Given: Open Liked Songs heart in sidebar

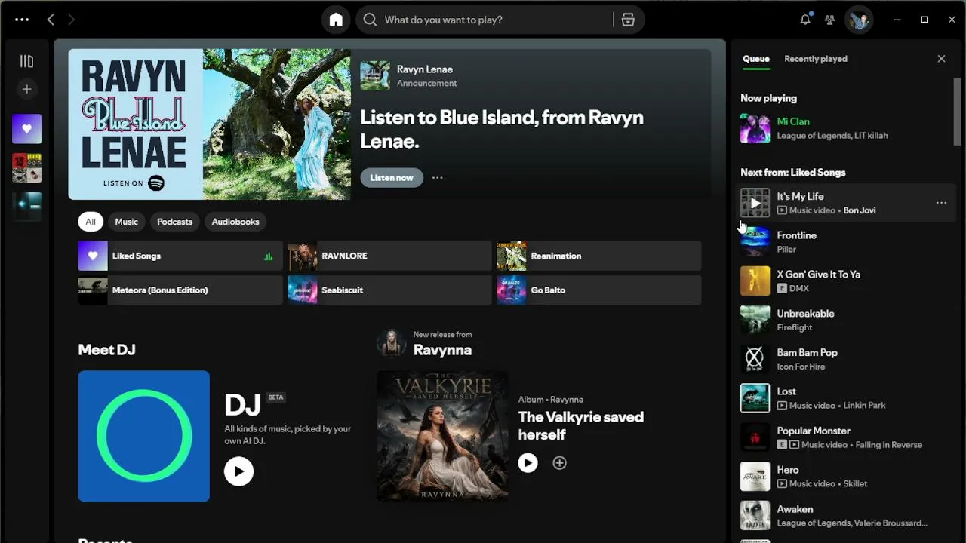Looking at the screenshot, I should [x=26, y=129].
